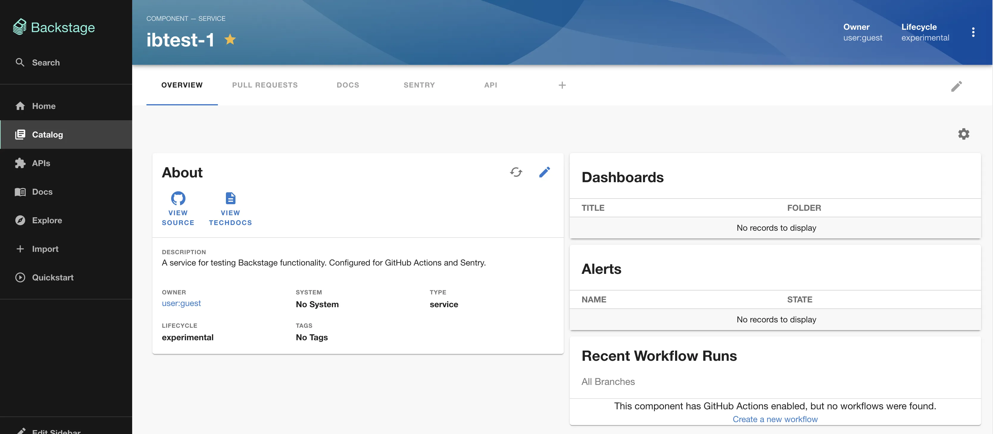The width and height of the screenshot is (993, 434).
Task: Open the three-dot entity menu
Action: coord(973,32)
